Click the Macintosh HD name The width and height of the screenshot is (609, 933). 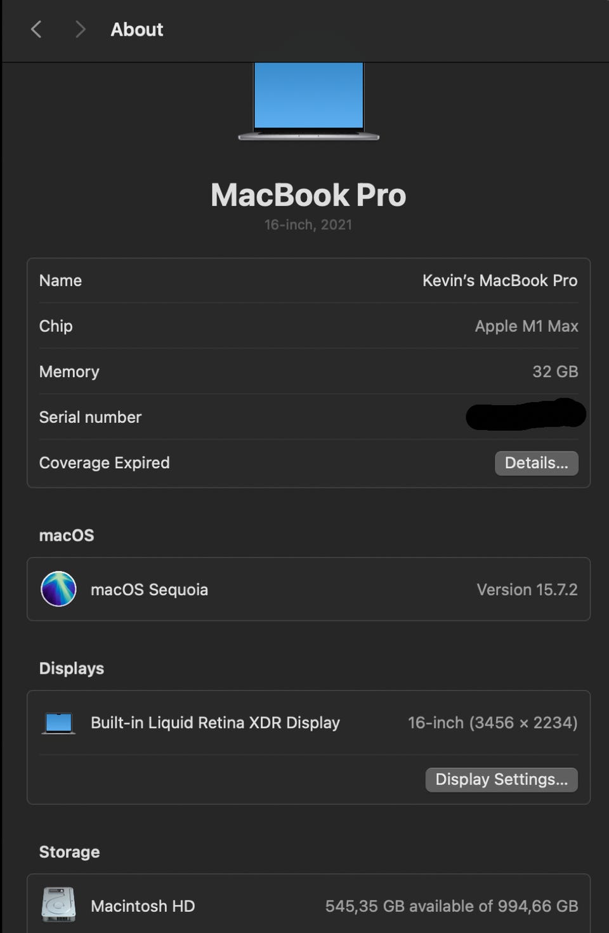point(143,906)
